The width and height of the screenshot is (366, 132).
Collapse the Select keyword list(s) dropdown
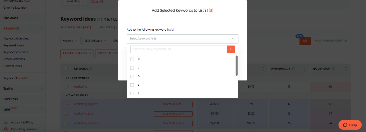point(233,39)
